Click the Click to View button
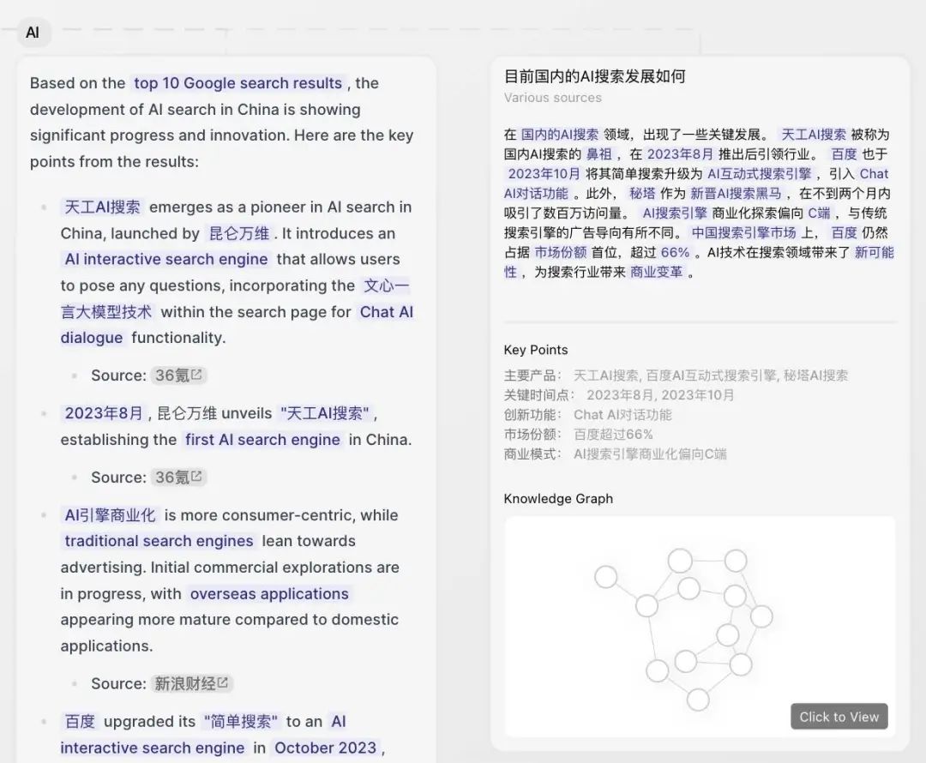Image resolution: width=926 pixels, height=763 pixels. click(839, 717)
